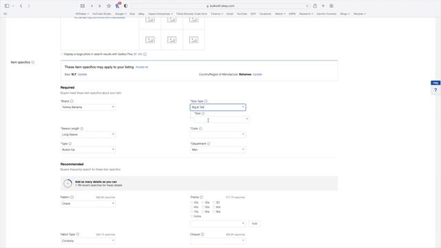Open the Fabric Type dropdown

click(x=88, y=240)
